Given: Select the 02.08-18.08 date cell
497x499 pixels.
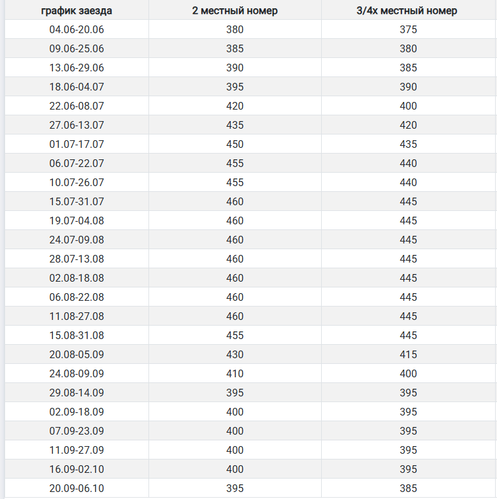Looking at the screenshot, I should pyautogui.click(x=76, y=278).
